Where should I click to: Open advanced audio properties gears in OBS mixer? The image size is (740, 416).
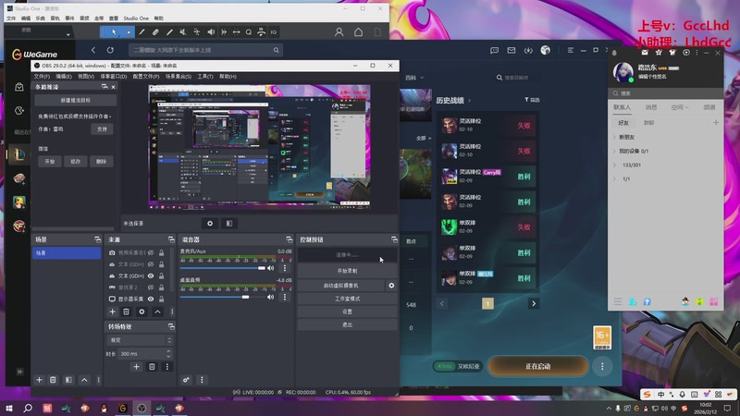(x=187, y=380)
